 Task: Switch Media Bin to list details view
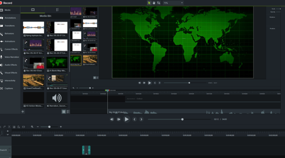(68, 112)
